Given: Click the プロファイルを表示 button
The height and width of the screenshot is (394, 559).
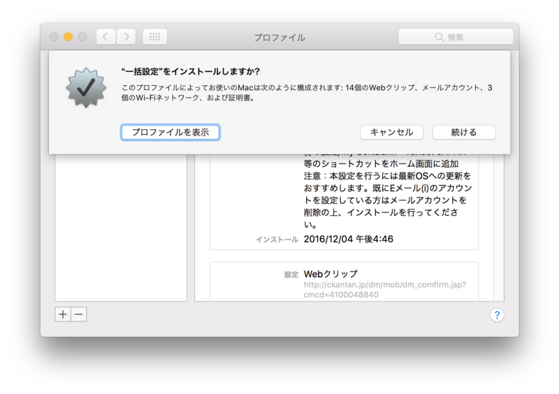Looking at the screenshot, I should 170,132.
